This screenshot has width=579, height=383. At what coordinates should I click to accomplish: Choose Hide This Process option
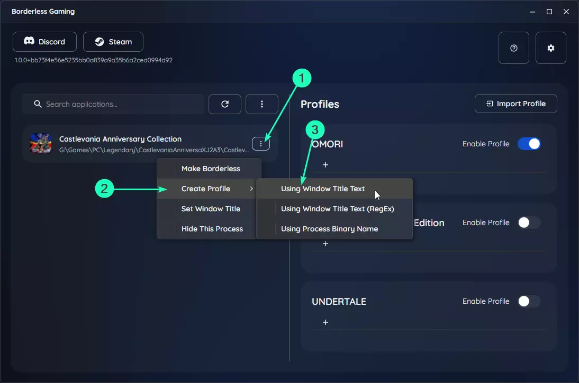click(207, 229)
